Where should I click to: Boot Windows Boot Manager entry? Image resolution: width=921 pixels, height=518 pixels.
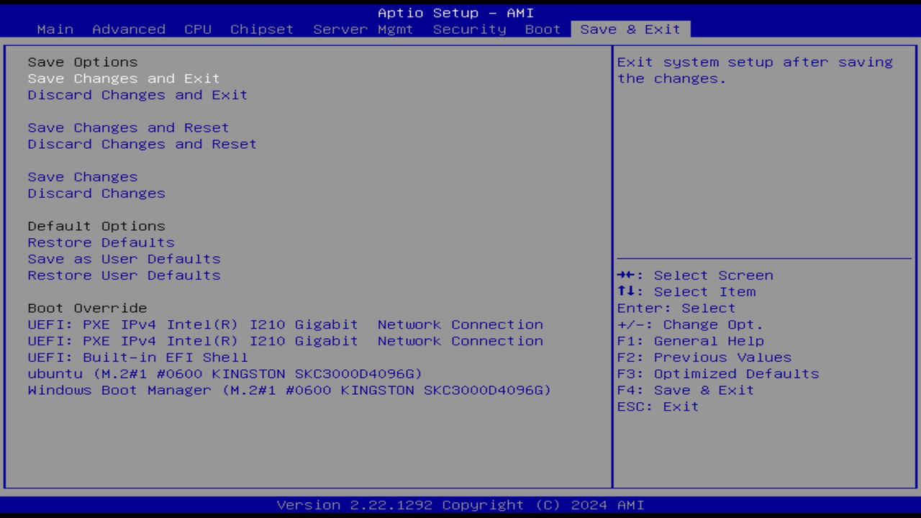point(289,391)
